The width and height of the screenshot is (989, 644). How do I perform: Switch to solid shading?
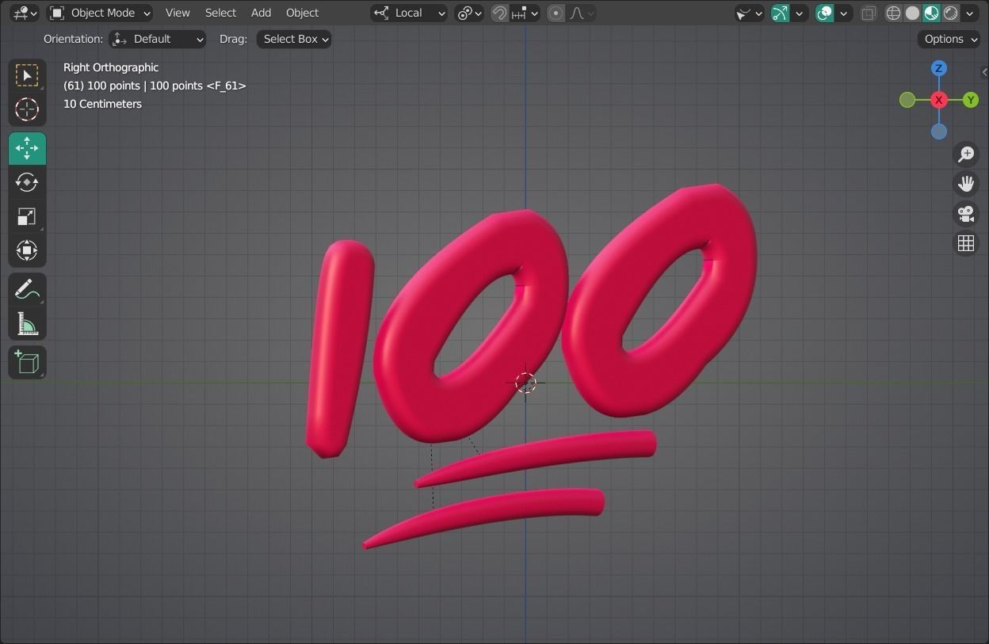pos(912,13)
